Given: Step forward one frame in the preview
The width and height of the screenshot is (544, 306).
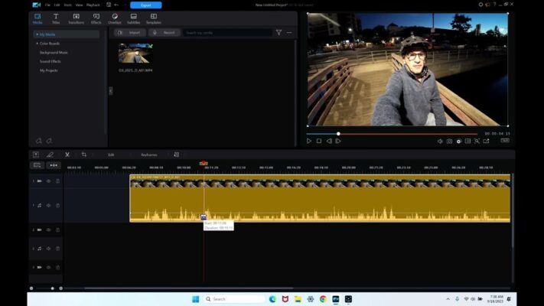Looking at the screenshot, I should 338,141.
